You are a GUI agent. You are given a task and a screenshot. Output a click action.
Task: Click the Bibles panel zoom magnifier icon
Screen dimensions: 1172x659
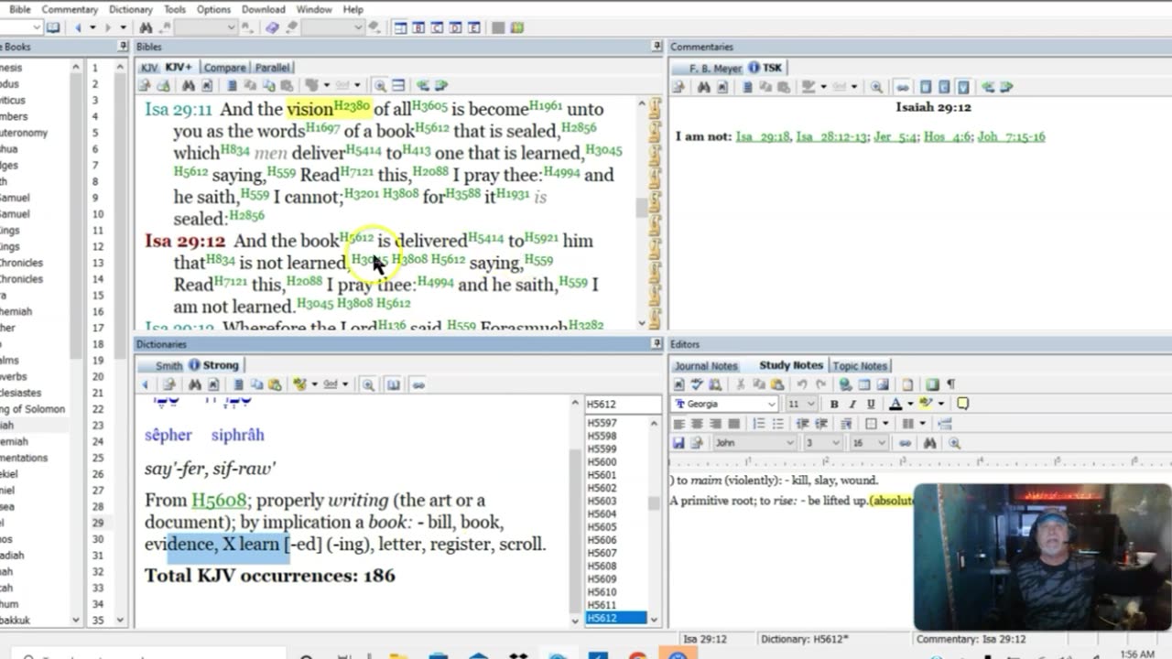379,86
